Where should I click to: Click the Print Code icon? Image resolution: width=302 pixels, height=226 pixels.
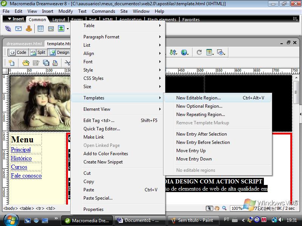coord(55,63)
